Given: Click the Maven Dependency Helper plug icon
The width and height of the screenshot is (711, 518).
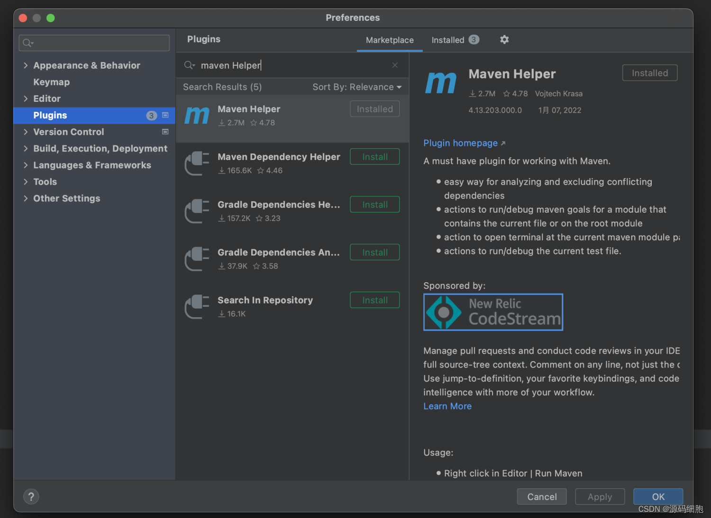Looking at the screenshot, I should pos(197,163).
